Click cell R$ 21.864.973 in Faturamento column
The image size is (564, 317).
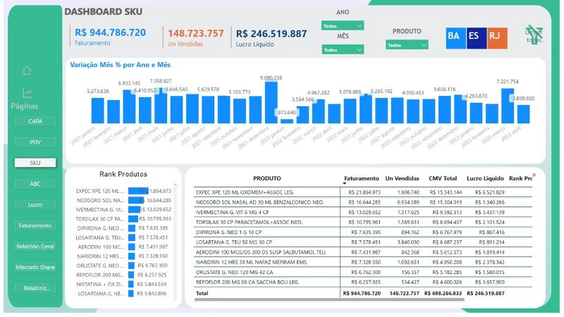[364, 192]
